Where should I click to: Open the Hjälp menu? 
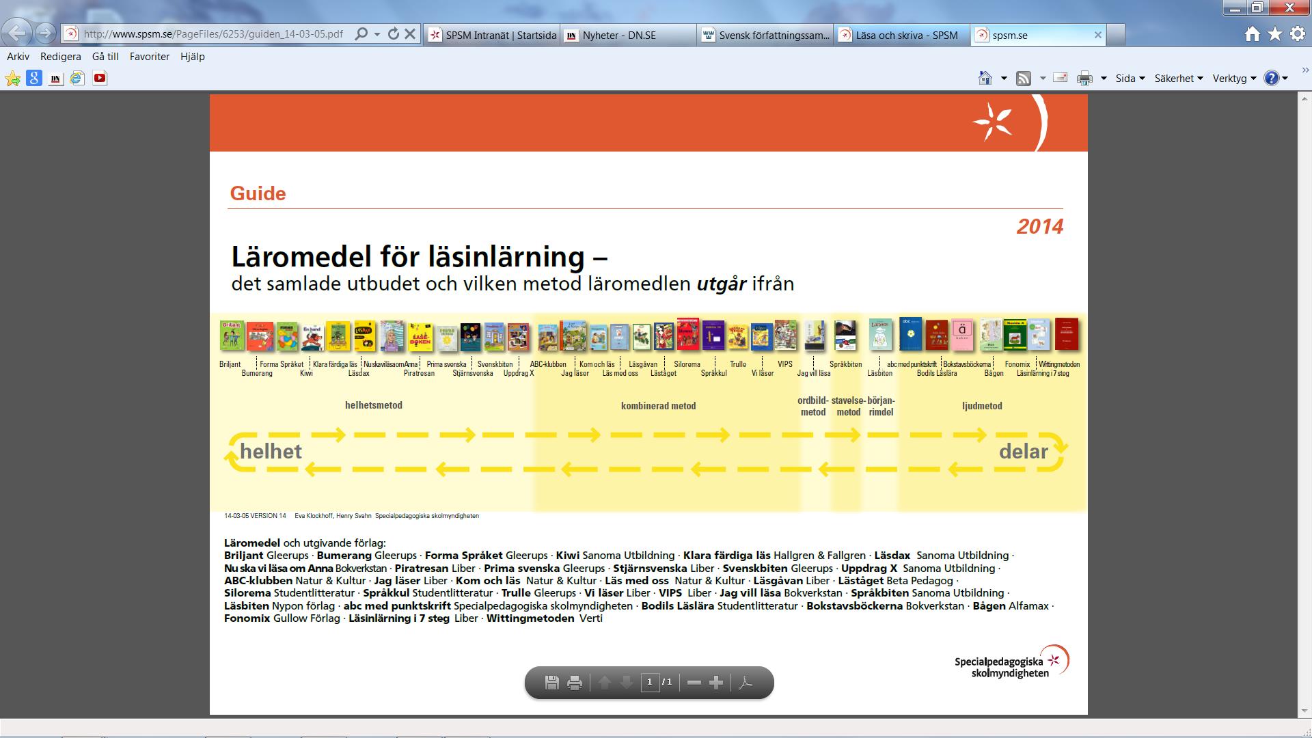tap(193, 57)
